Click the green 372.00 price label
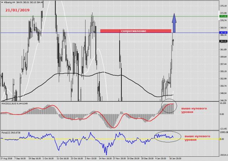Screen dimensions: 228x161 (223, 16)
